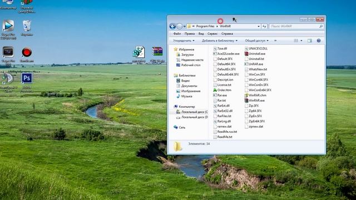The width and height of the screenshot is (356, 200).
Task: Open the Computer icon on the desktop
Action: tap(8, 2)
